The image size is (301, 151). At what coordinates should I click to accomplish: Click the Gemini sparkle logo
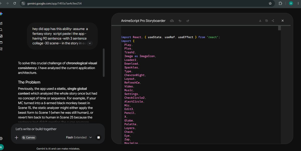pos(1,13)
